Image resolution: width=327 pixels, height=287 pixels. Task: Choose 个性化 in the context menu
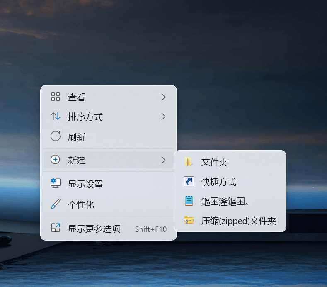point(109,204)
